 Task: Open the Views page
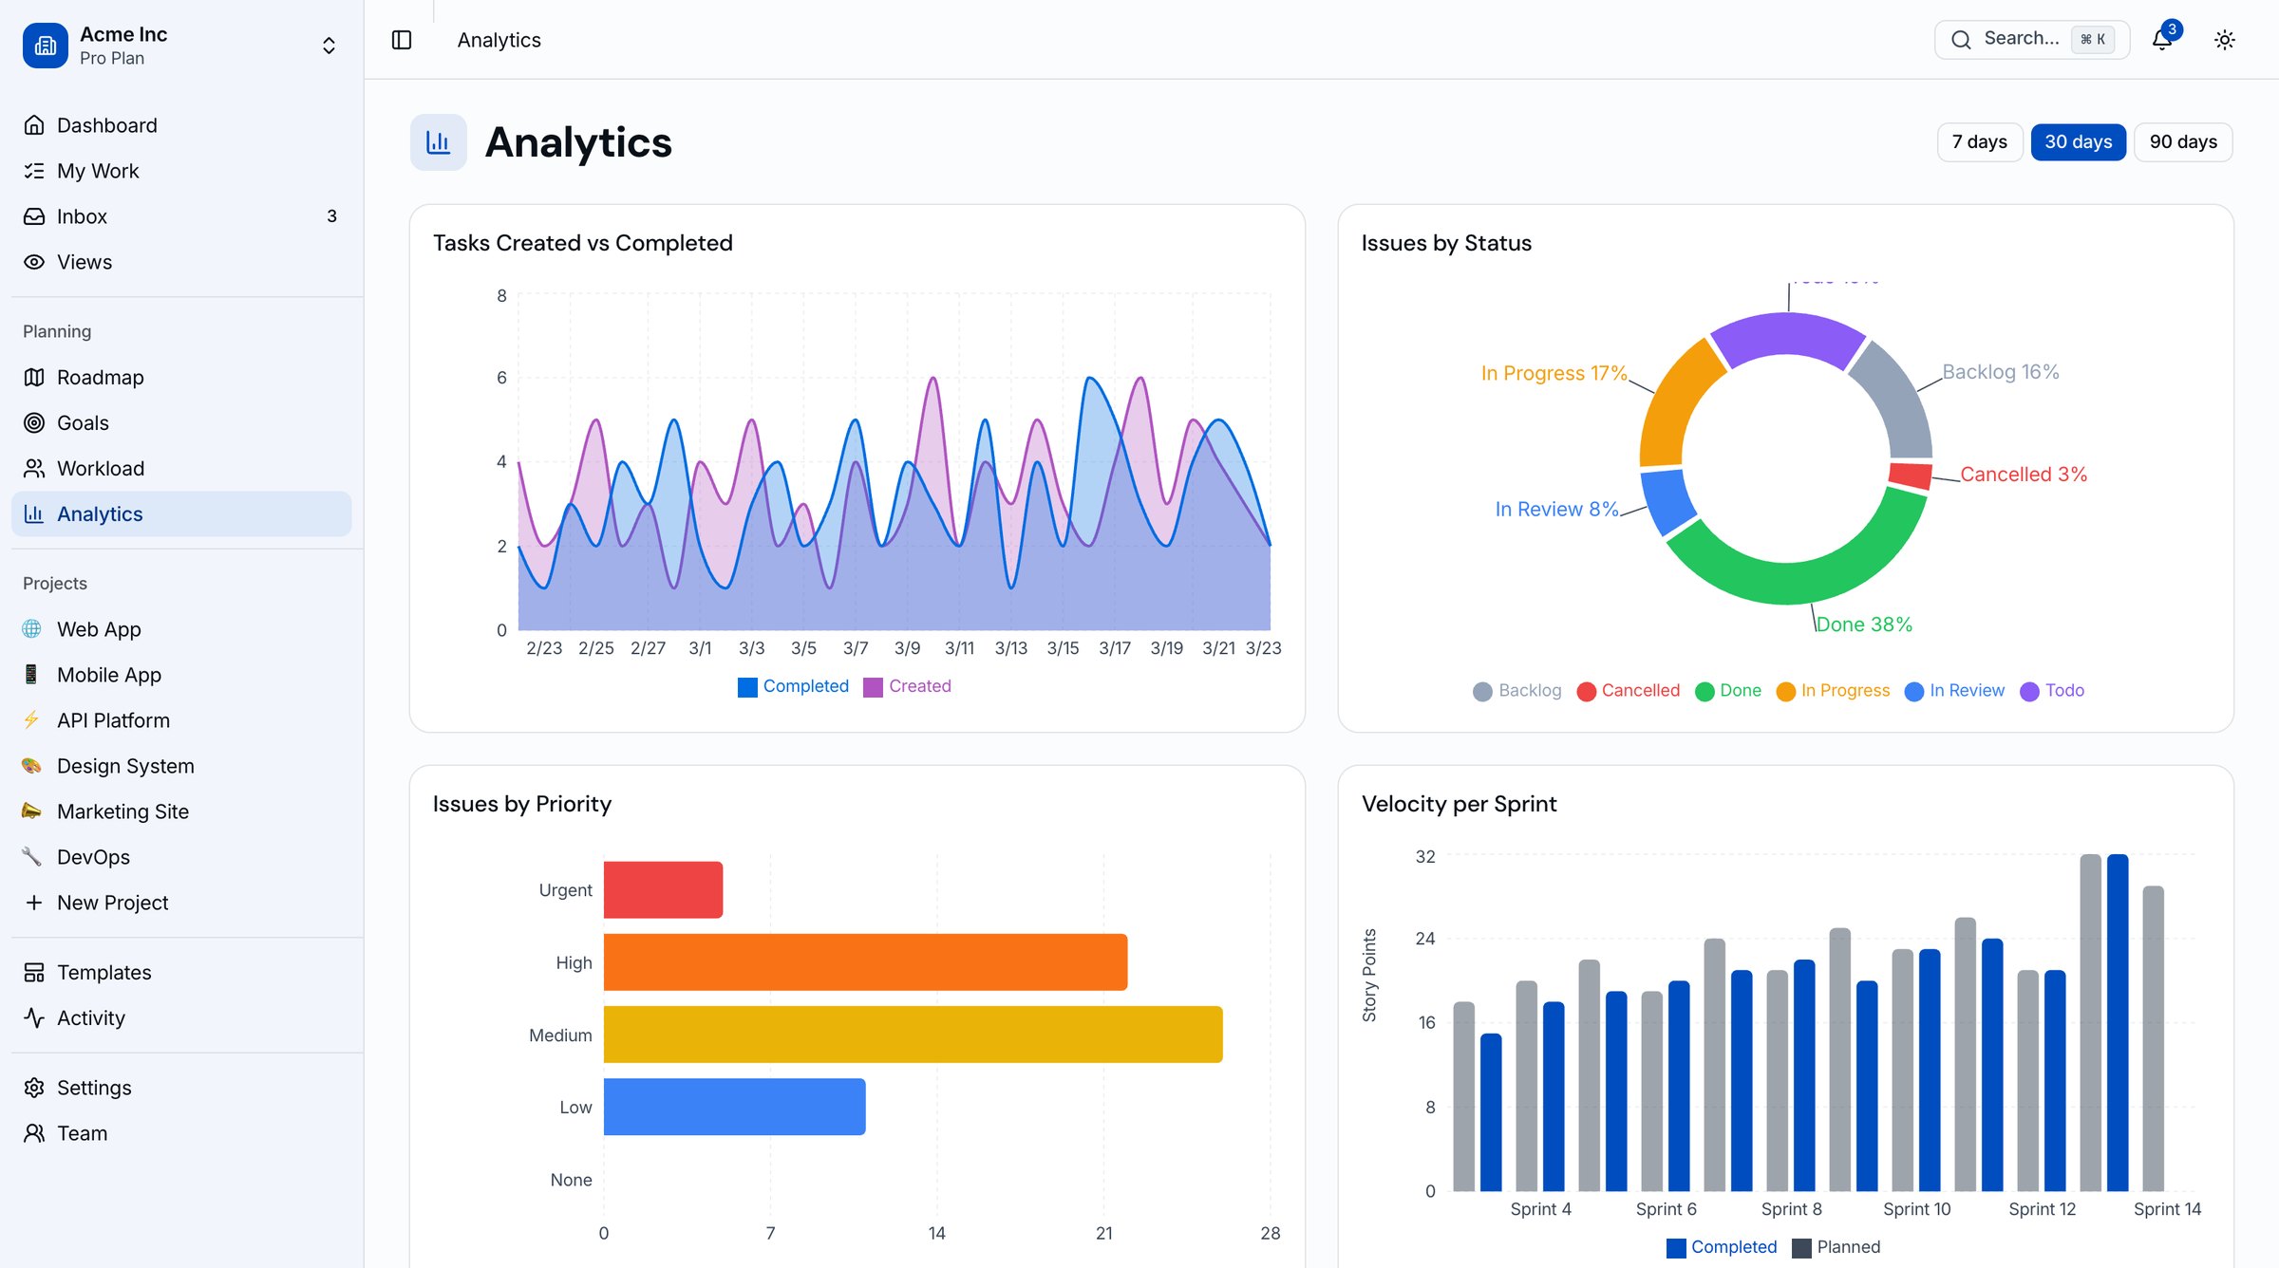pos(181,262)
